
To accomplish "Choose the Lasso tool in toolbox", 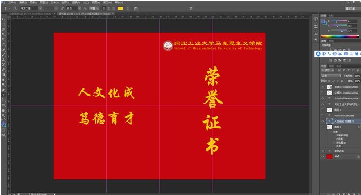I will pos(3,29).
